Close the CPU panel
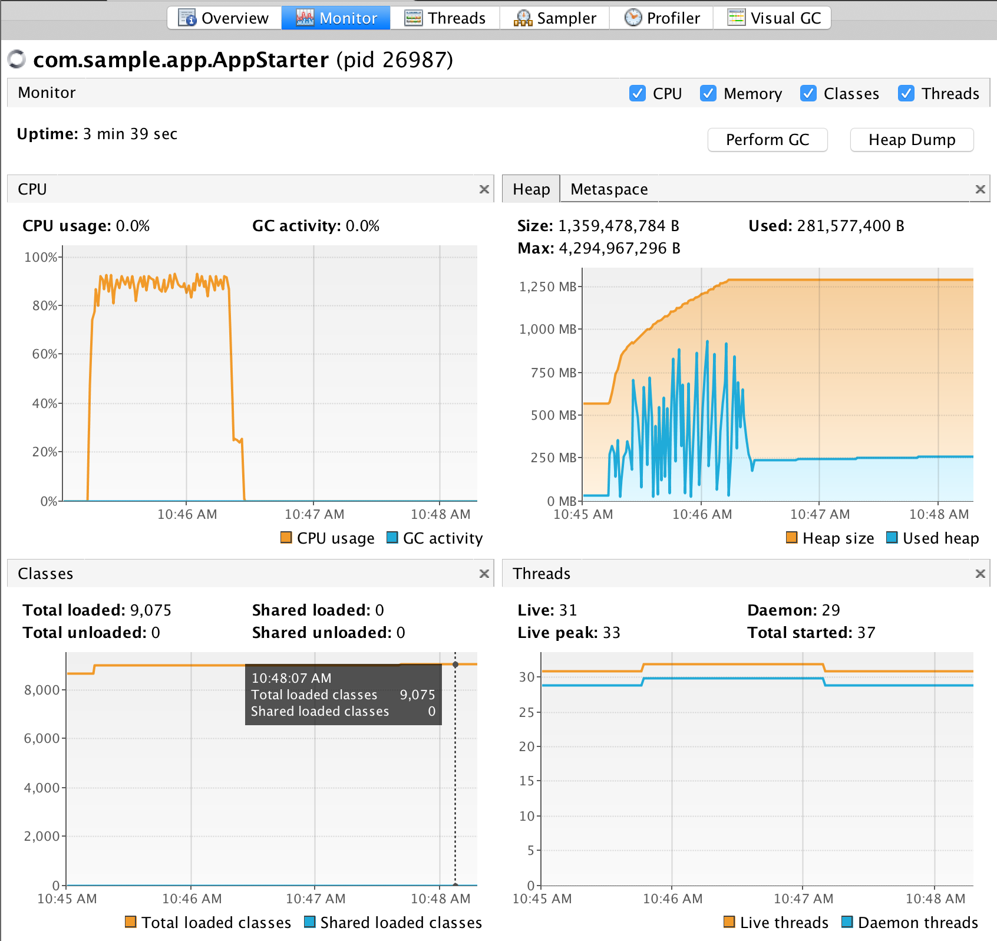Viewport: 997px width, 941px height. pyautogui.click(x=484, y=189)
